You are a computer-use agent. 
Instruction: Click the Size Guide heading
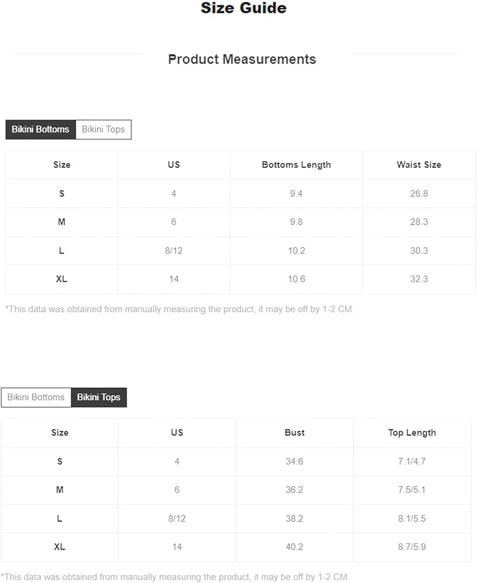[x=243, y=8]
